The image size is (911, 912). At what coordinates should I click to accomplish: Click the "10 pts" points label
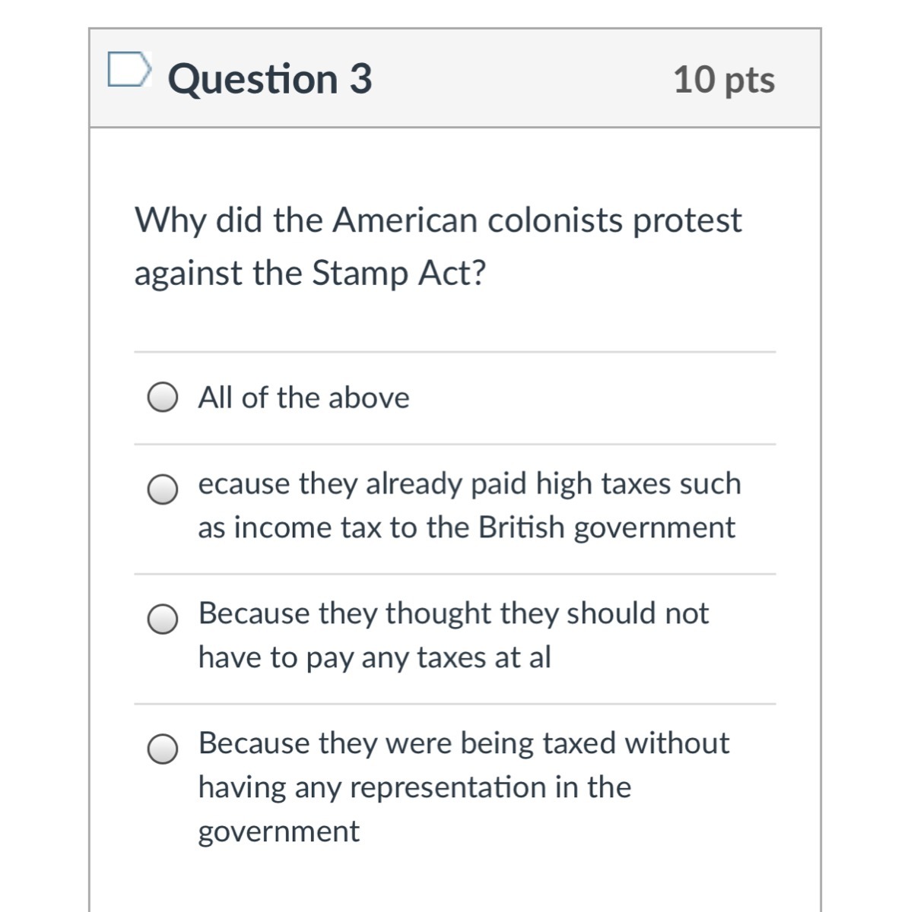point(724,80)
